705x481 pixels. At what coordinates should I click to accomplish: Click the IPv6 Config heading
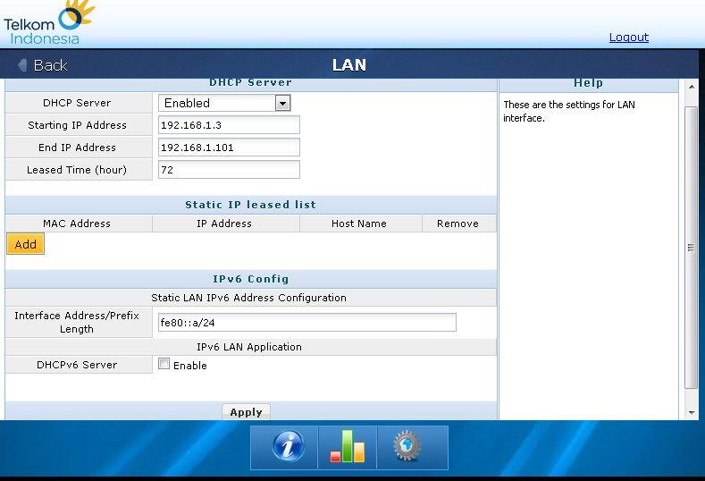[x=251, y=279]
